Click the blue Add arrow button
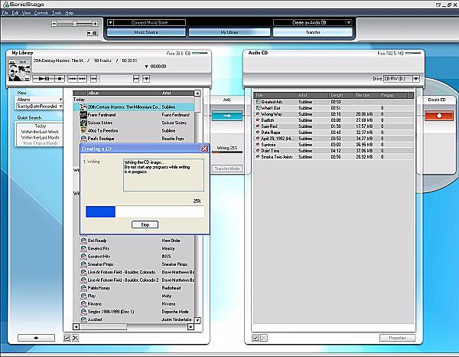 coord(226,115)
